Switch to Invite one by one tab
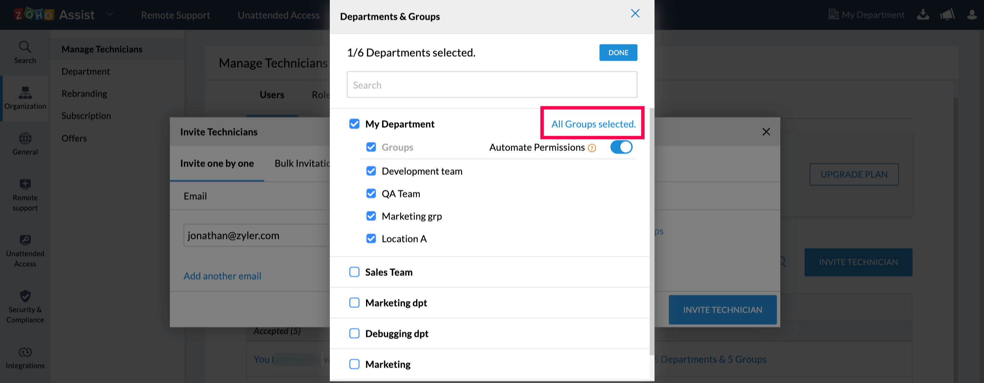Image resolution: width=984 pixels, height=383 pixels. coord(217,164)
